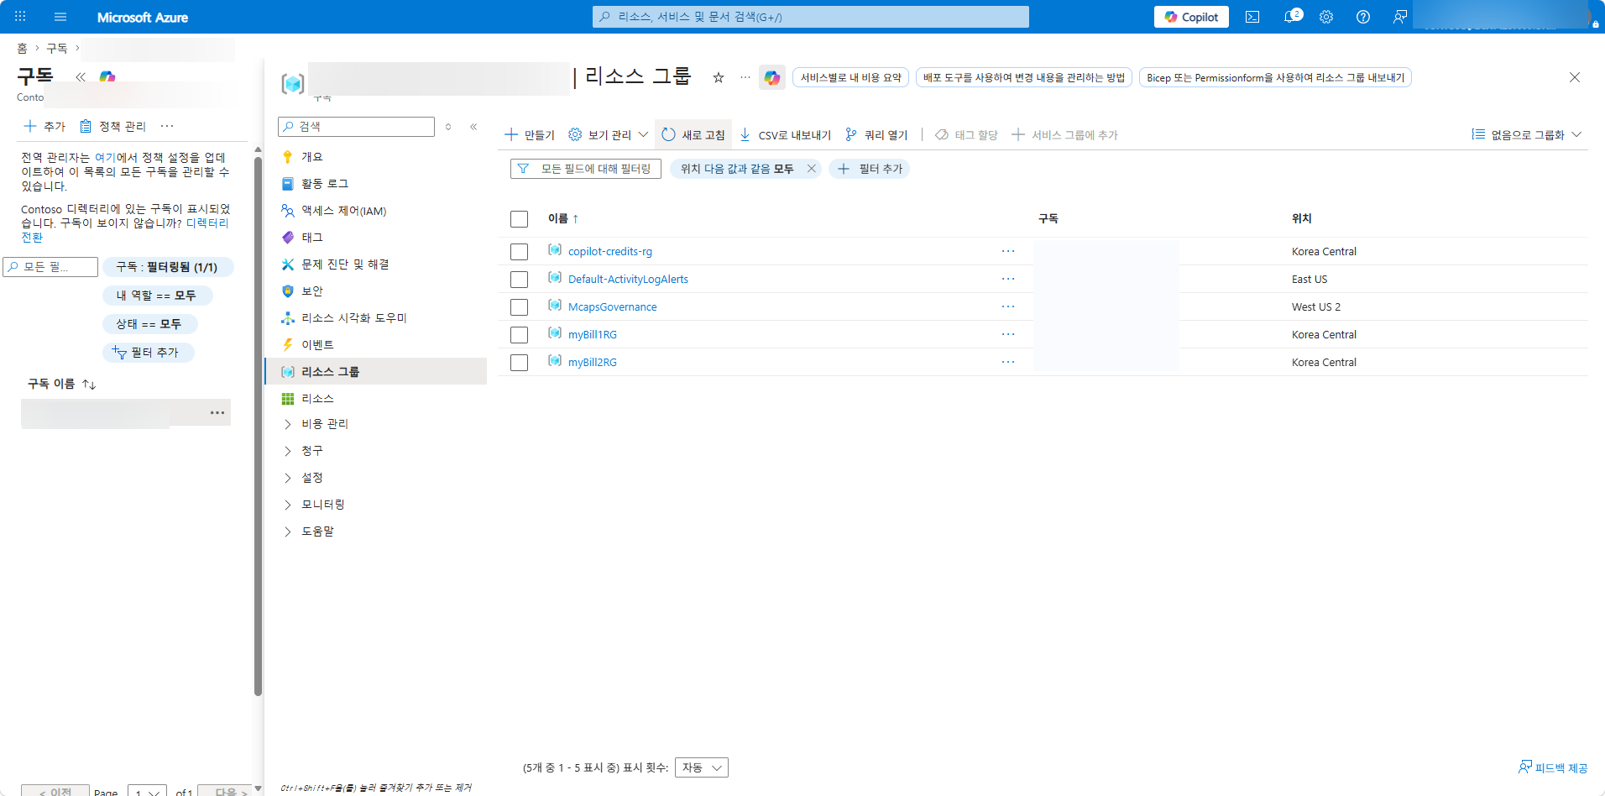Favorite the resource group page with the star
The height and width of the screenshot is (796, 1605).
719,77
